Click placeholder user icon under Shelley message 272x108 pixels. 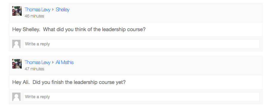[16, 44]
